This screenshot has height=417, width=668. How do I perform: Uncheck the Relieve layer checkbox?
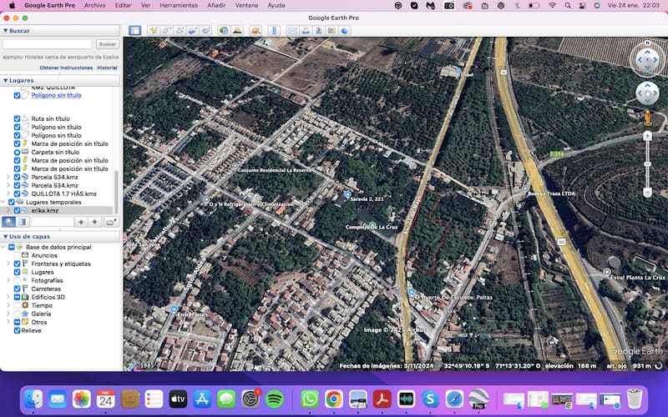pos(17,330)
